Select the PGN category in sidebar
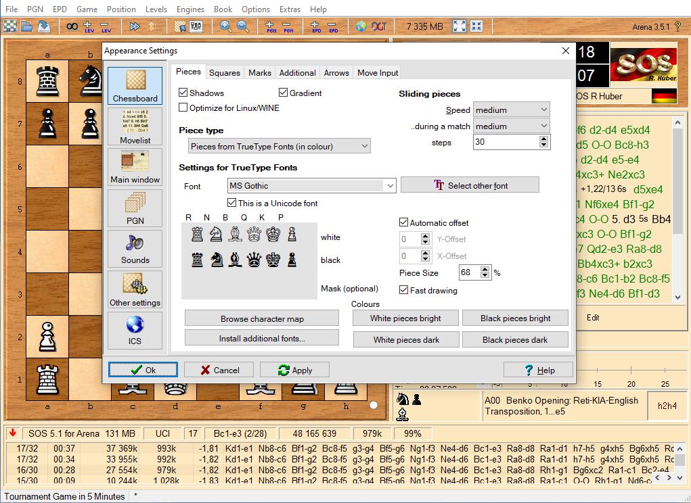The image size is (691, 503). point(135,208)
